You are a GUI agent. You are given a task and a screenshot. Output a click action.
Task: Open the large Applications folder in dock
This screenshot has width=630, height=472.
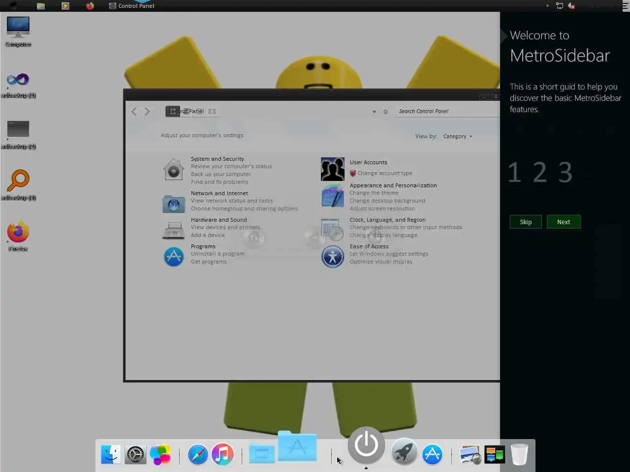pyautogui.click(x=297, y=445)
